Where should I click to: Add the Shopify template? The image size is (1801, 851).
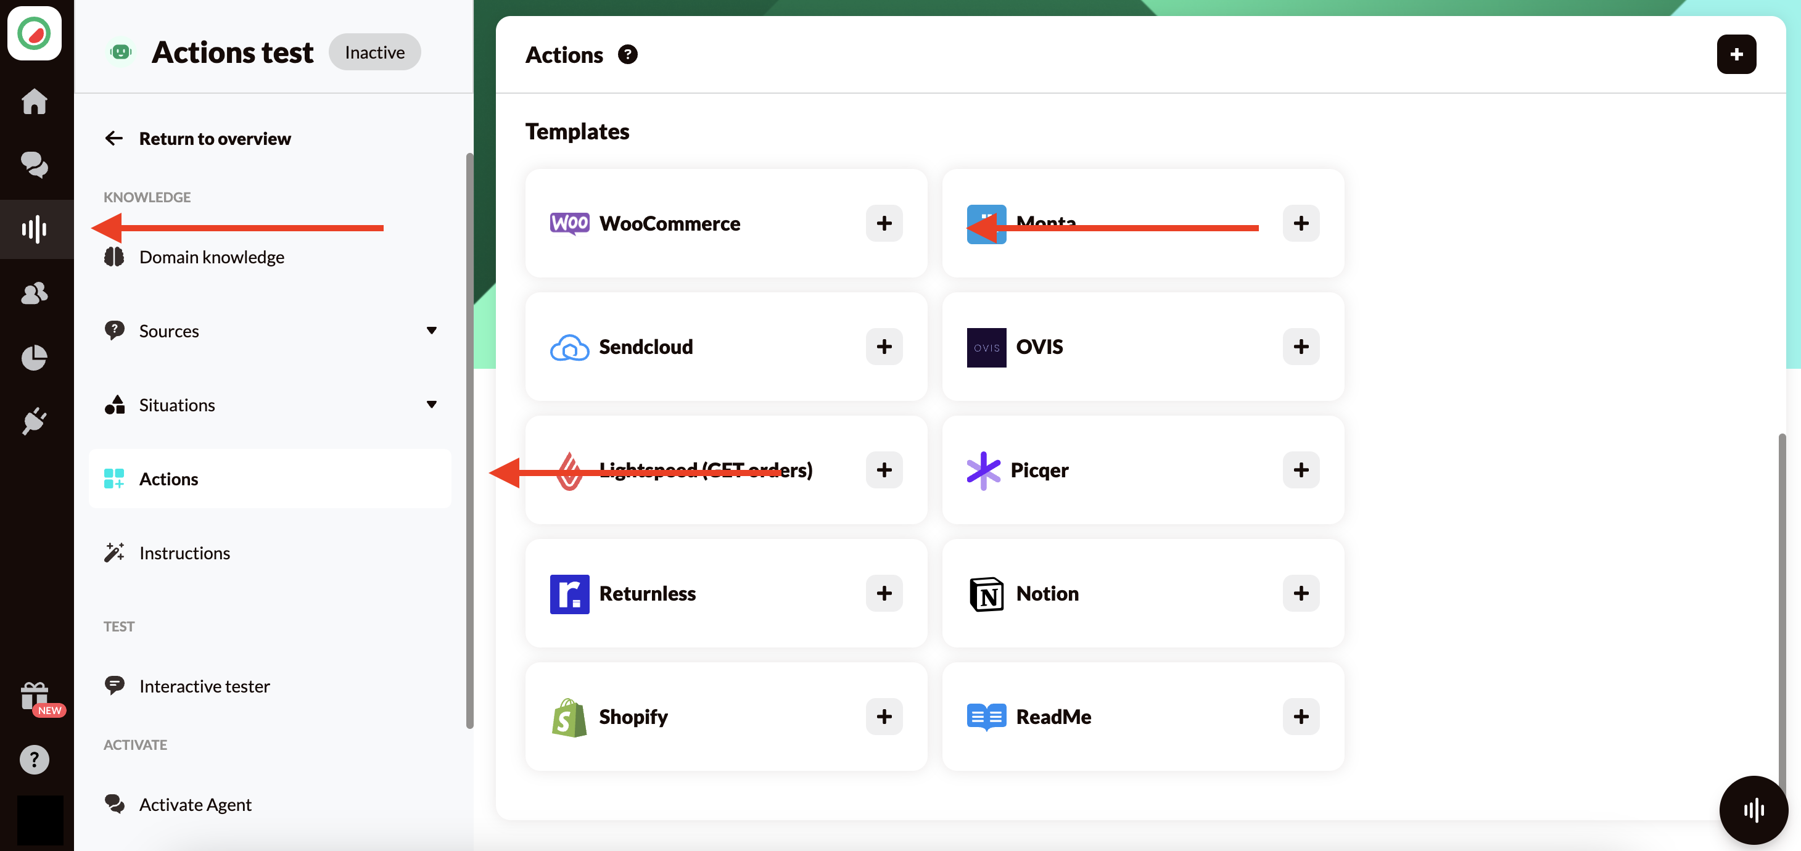click(x=884, y=717)
